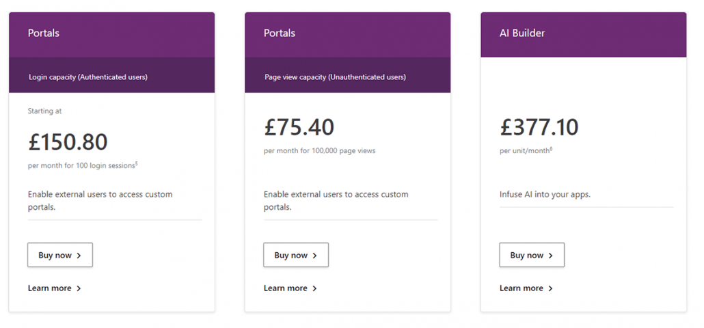The height and width of the screenshot is (328, 704).
Task: Click chevron beside page view Learn more
Action: (314, 288)
